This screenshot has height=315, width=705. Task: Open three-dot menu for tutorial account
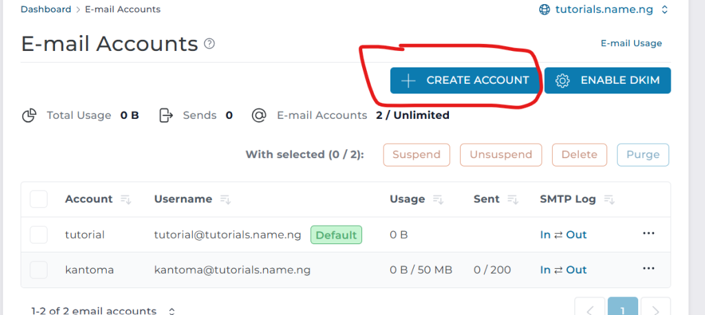[x=648, y=234]
